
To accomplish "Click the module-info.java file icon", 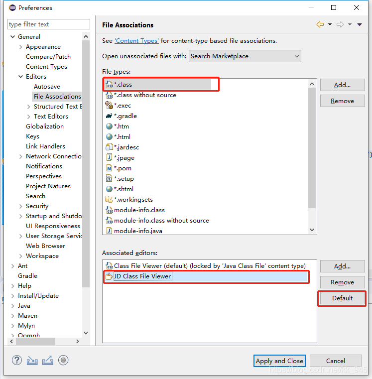I will 109,231.
